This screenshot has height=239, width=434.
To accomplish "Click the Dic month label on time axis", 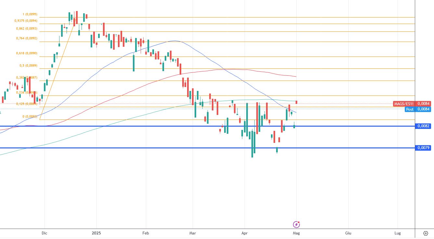I will tap(45, 233).
